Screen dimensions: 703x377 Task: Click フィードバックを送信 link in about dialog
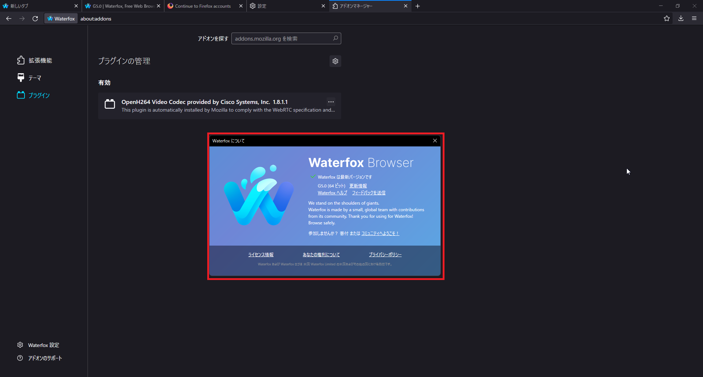click(x=369, y=193)
